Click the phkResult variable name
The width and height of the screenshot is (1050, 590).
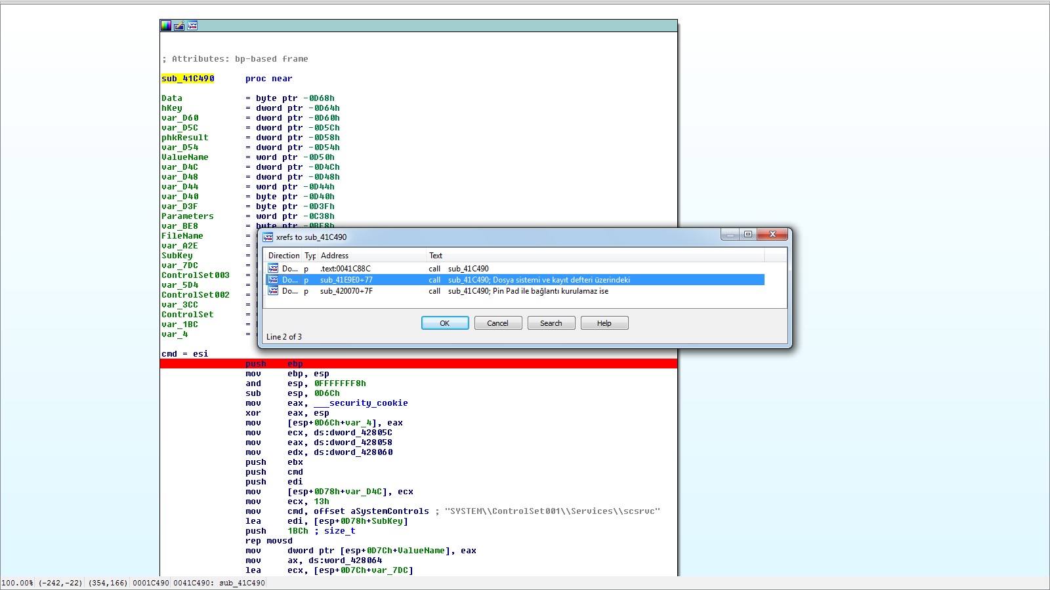point(185,138)
